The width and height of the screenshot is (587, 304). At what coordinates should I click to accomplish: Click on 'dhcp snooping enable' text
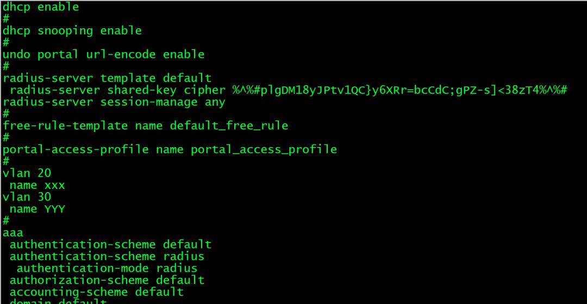point(72,30)
